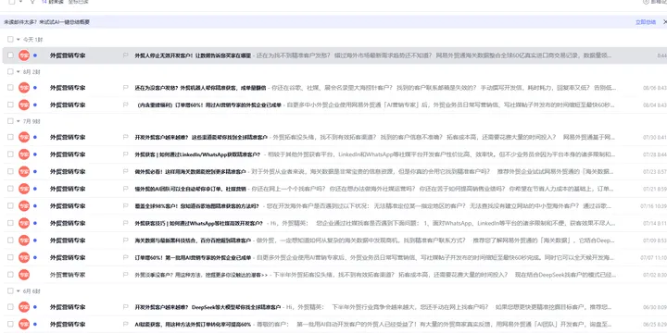Collapse the 今天 email group arrow
Image resolution: width=667 pixels, height=333 pixels.
click(x=19, y=40)
